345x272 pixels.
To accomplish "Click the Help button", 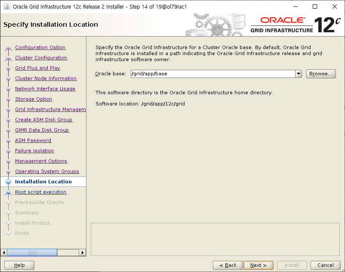I will [x=19, y=265].
